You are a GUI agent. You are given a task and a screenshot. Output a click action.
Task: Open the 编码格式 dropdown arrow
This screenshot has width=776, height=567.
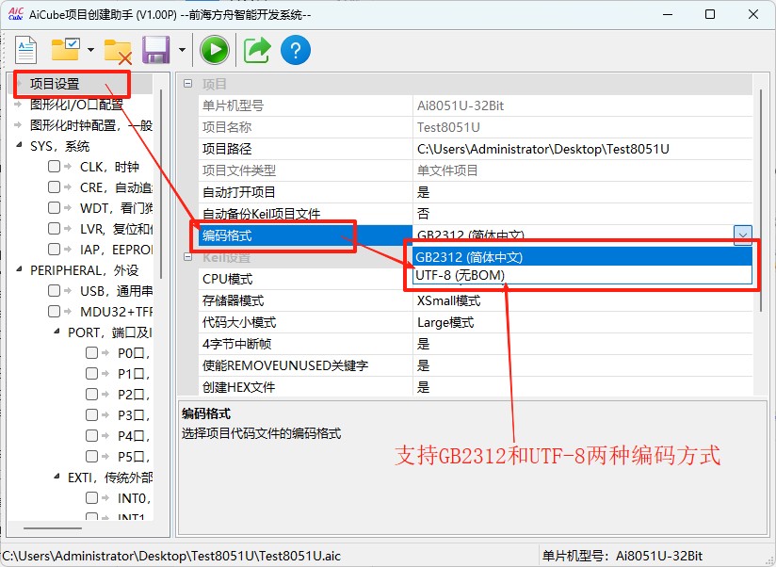click(743, 235)
